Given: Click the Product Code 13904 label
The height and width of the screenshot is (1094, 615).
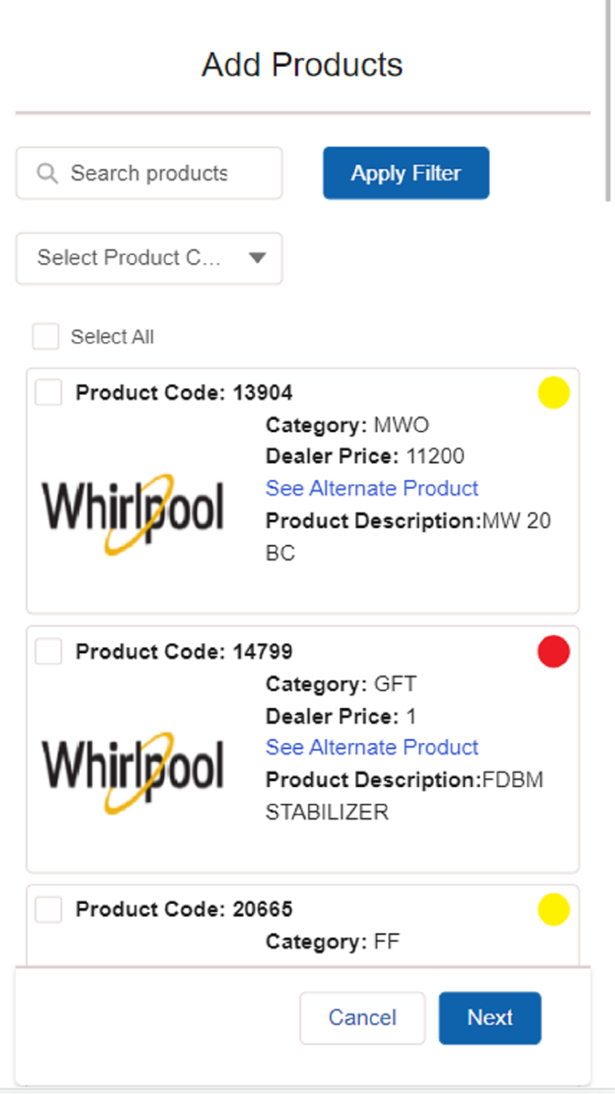Looking at the screenshot, I should pyautogui.click(x=184, y=392).
